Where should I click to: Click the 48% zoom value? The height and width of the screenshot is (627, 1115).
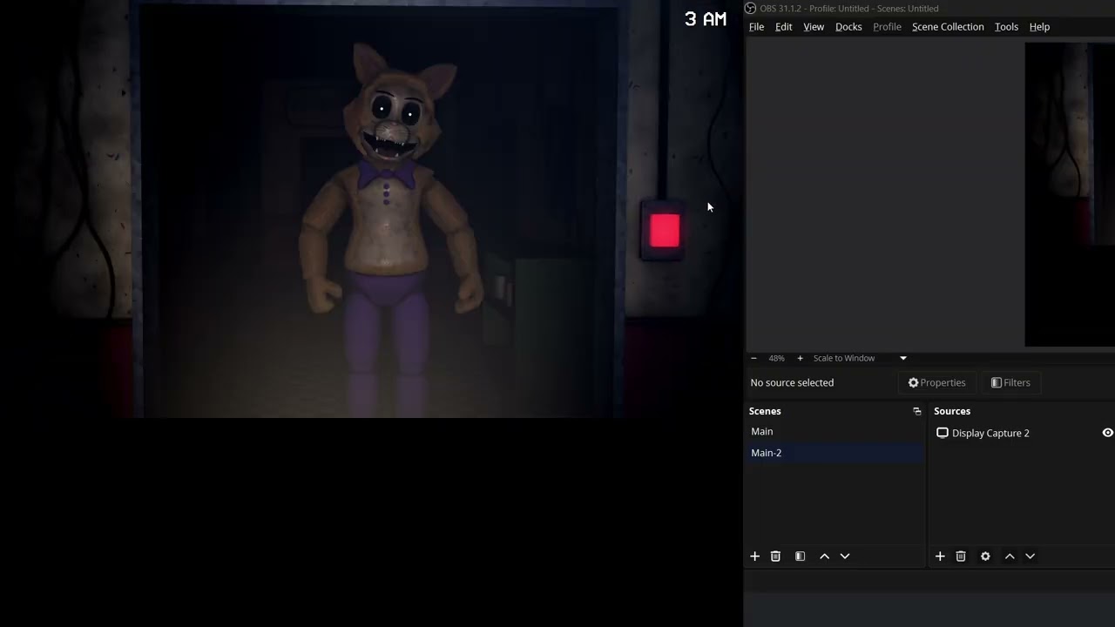[x=776, y=358]
